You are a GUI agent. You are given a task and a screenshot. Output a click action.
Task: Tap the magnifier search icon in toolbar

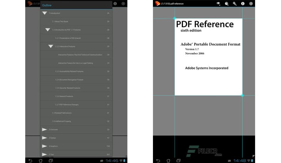tap(227, 4)
